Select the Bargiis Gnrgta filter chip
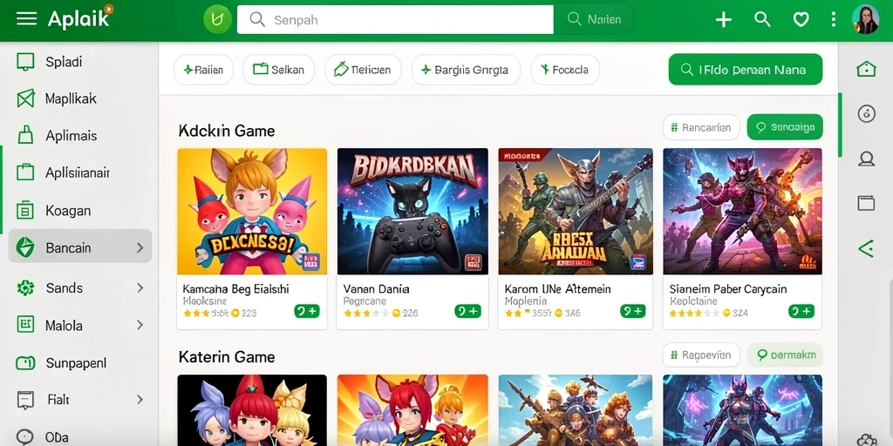The height and width of the screenshot is (446, 893). [466, 70]
